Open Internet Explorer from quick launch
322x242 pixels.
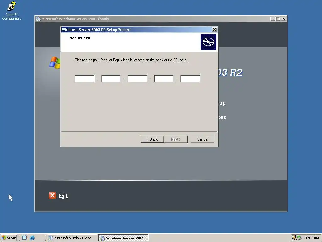click(x=32, y=238)
